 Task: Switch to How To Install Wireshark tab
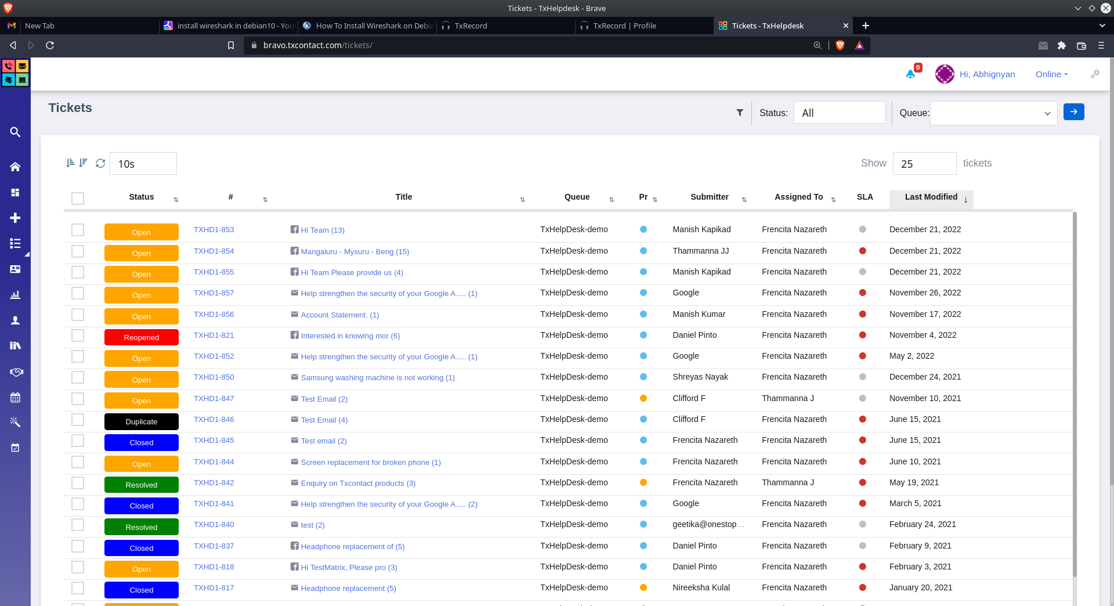click(x=368, y=26)
